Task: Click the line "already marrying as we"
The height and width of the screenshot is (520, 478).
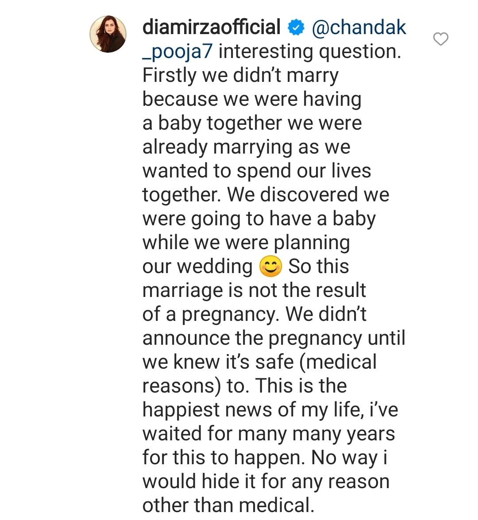Action: [246, 147]
